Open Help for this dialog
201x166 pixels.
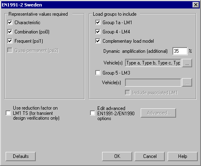coord(183,156)
